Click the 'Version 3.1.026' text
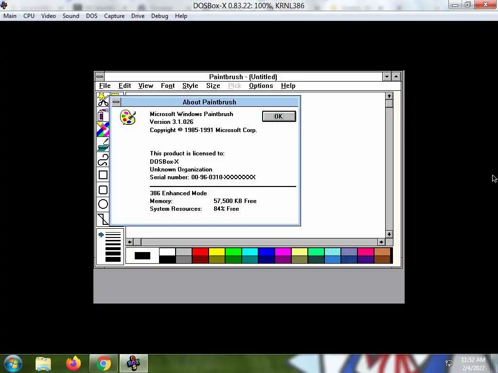Viewport: 498px width, 373px height. [x=172, y=122]
